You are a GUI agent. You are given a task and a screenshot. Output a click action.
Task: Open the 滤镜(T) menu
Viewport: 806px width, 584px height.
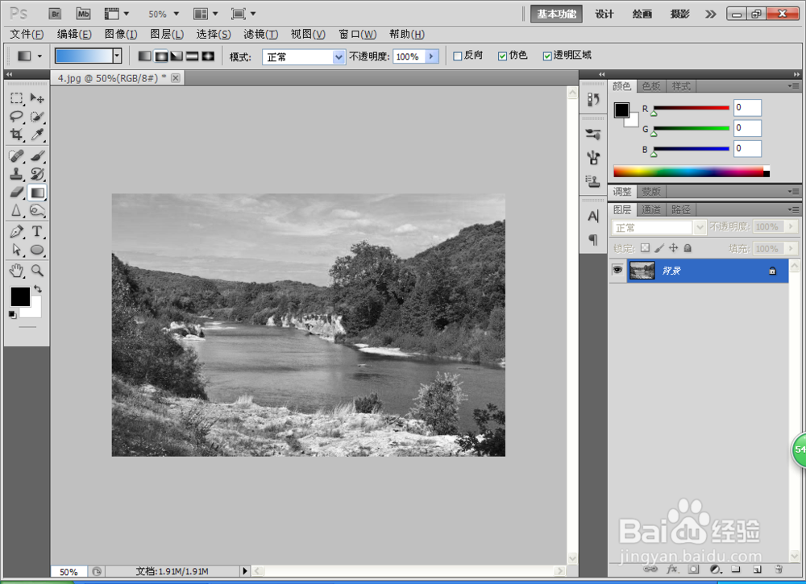pos(260,35)
